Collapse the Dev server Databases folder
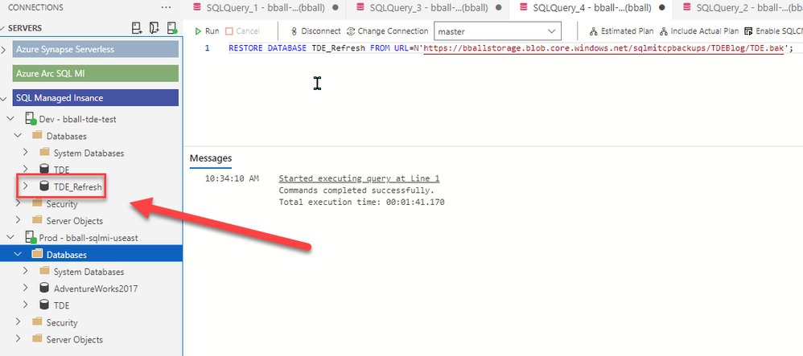Viewport: 803px width, 356px height. click(19, 136)
